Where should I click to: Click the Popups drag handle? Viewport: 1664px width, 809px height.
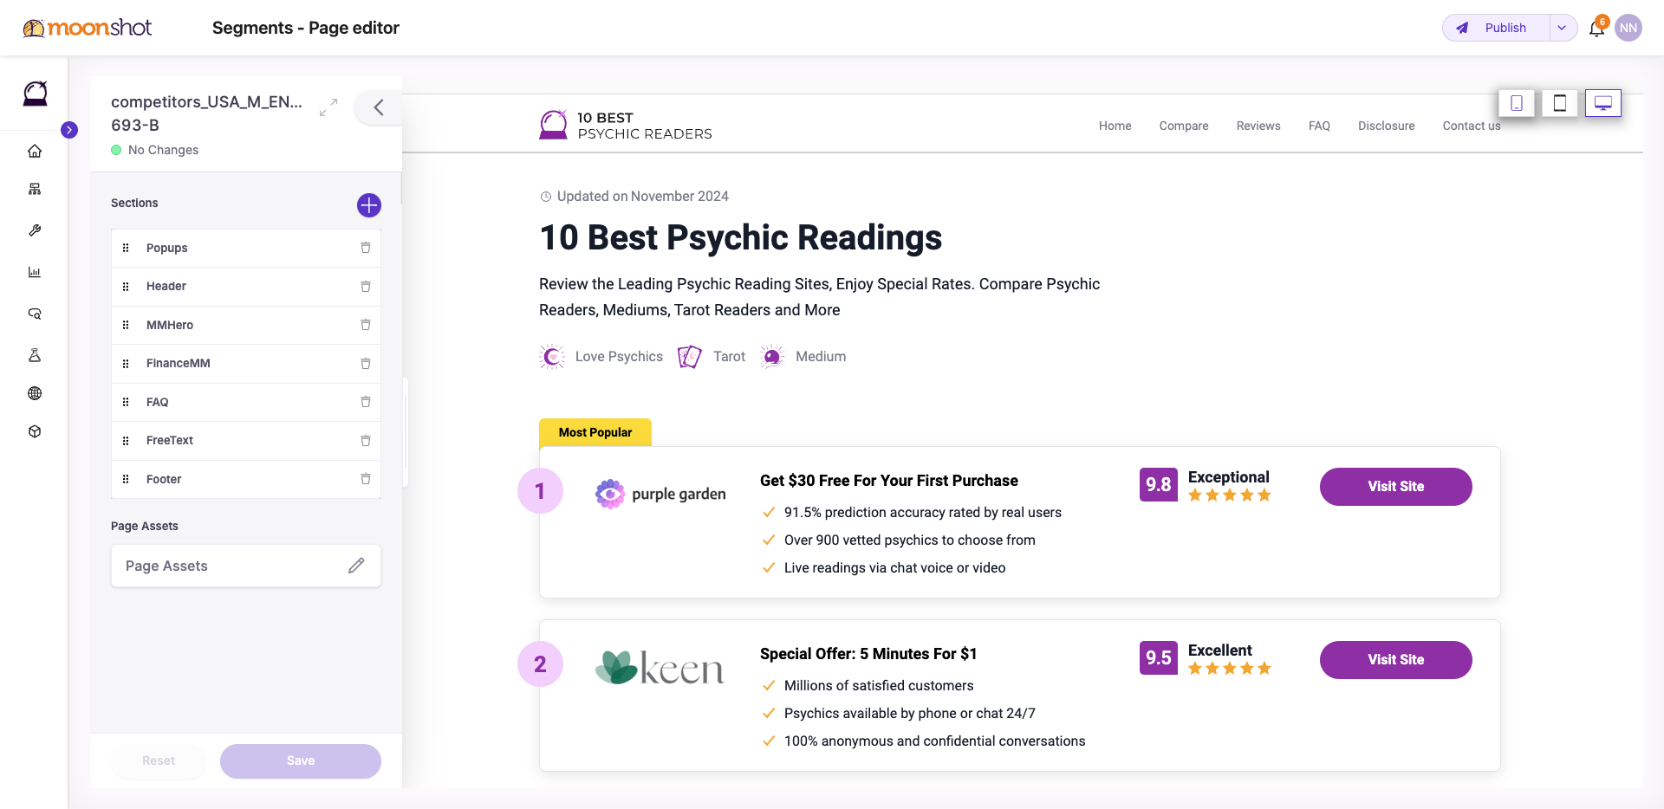126,248
